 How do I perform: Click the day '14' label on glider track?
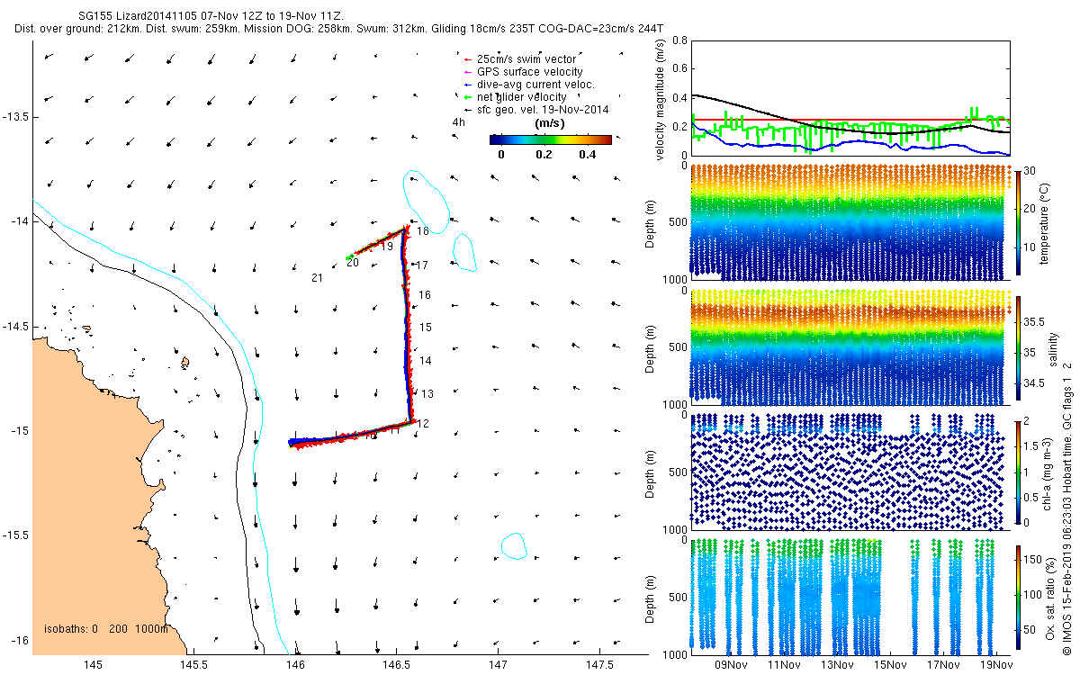point(427,361)
